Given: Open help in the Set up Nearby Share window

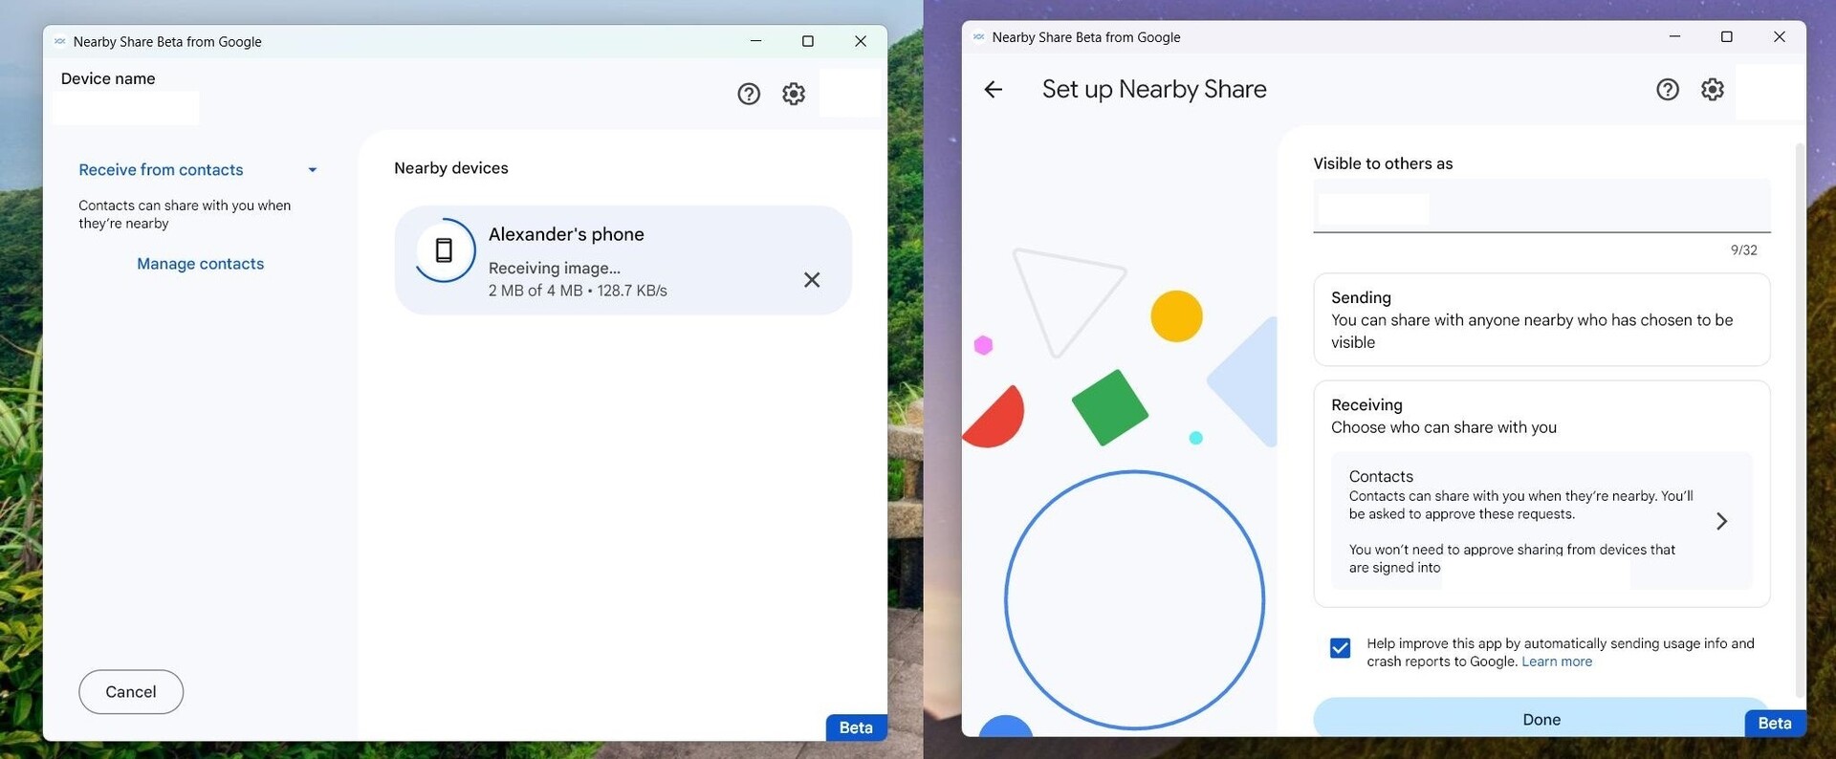Looking at the screenshot, I should [1668, 89].
